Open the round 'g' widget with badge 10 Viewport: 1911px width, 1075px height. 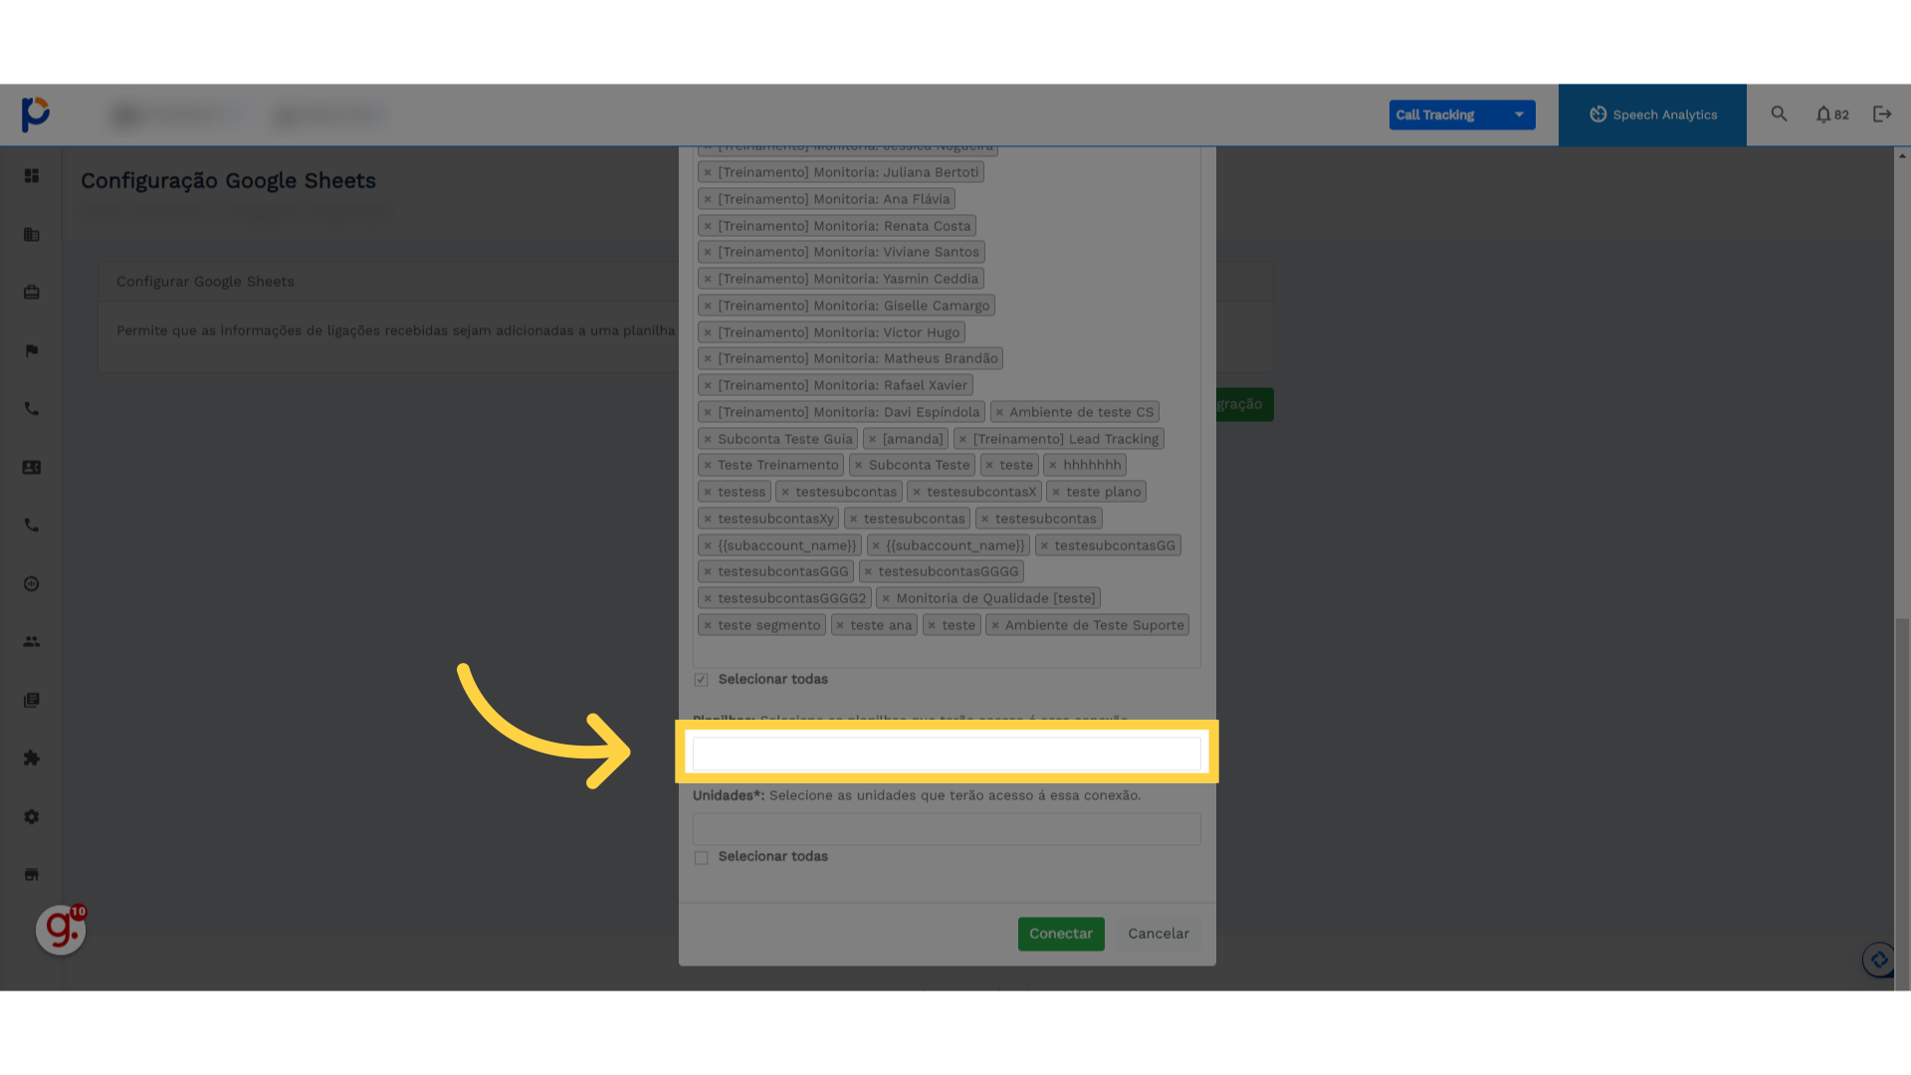61,930
